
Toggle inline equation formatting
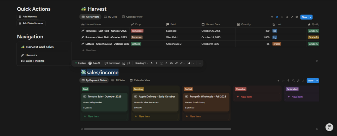(x=176, y=63)
